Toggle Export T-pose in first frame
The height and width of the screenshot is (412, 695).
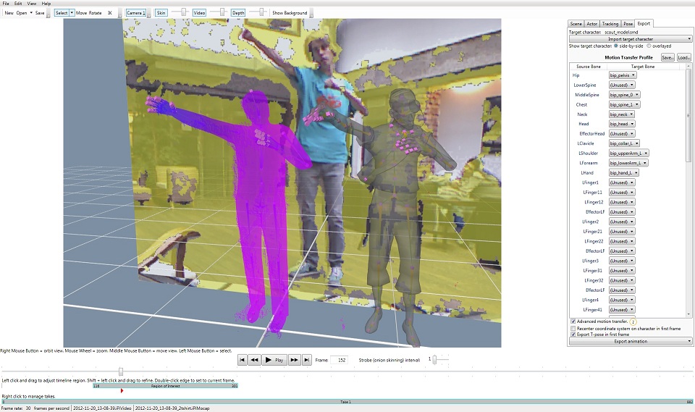pyautogui.click(x=573, y=335)
